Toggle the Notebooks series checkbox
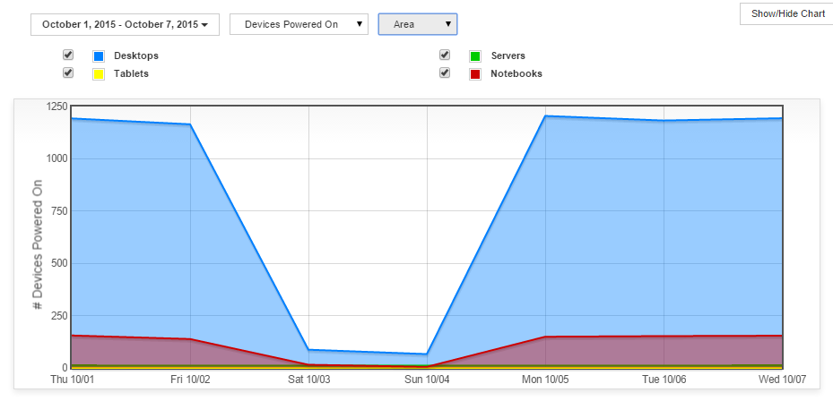Image resolution: width=833 pixels, height=401 pixels. click(445, 73)
